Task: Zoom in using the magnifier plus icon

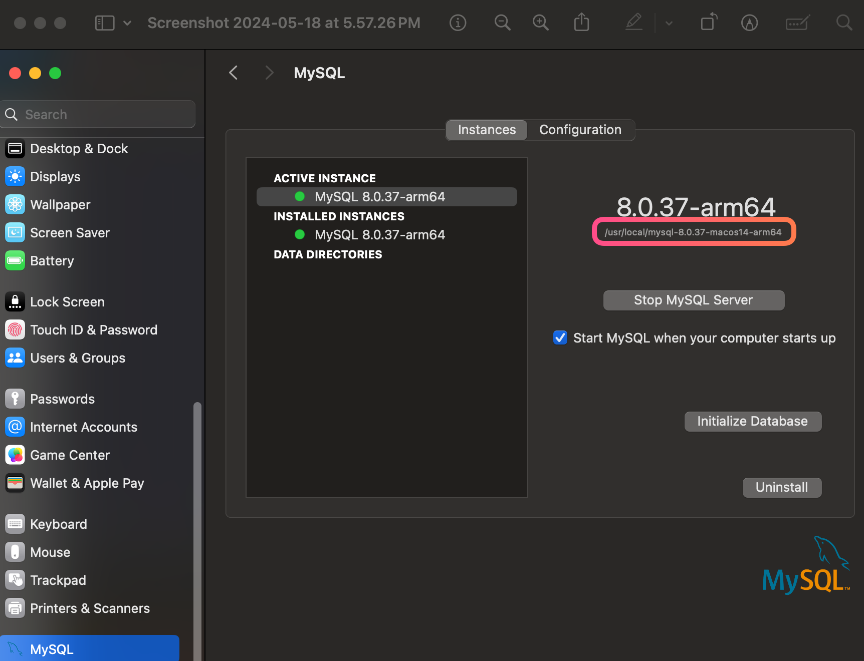Action: [540, 23]
